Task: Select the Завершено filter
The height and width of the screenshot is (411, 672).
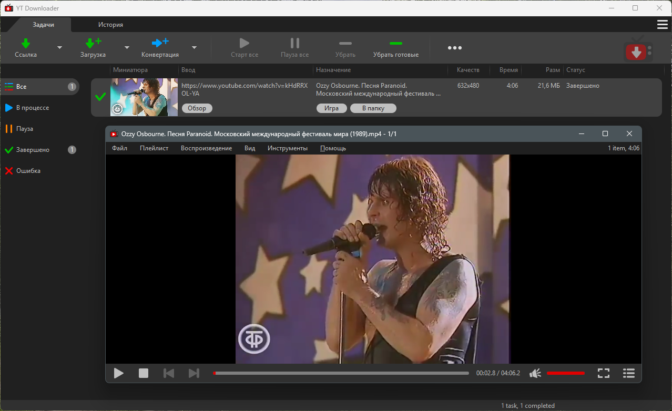Action: point(40,150)
